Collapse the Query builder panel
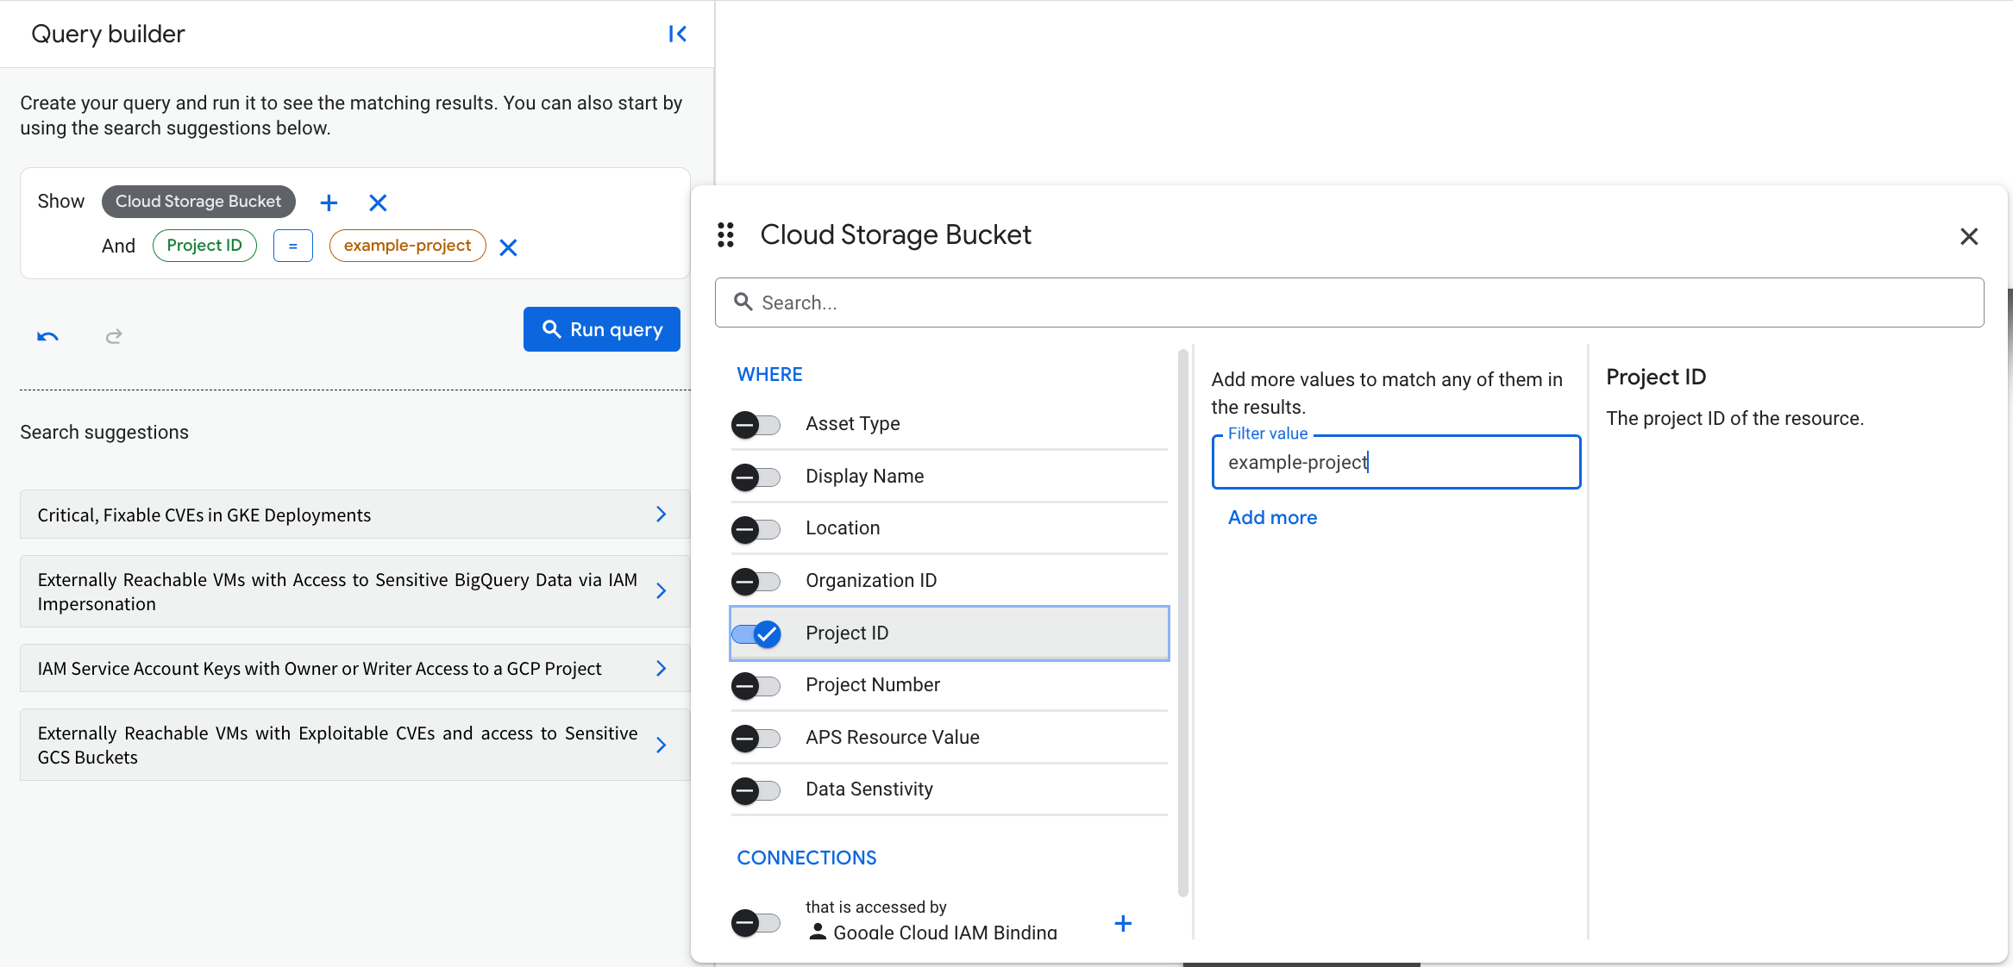This screenshot has width=2013, height=967. point(678,34)
